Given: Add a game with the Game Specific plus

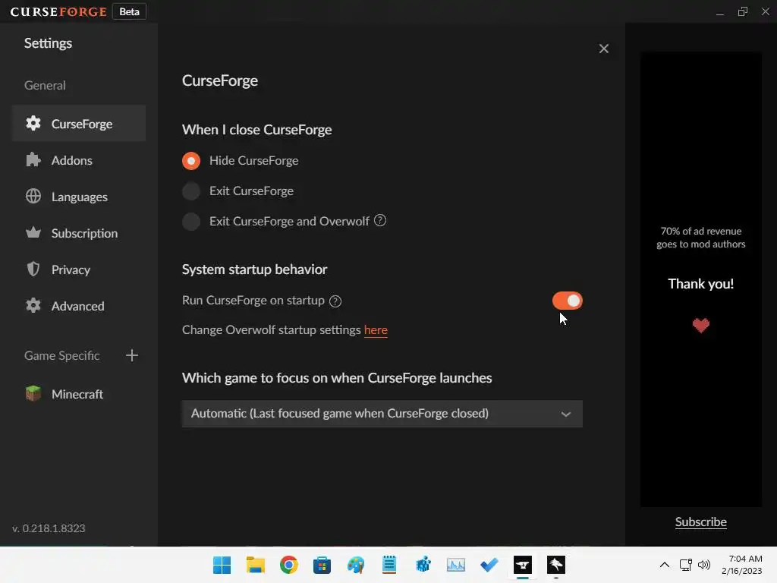Looking at the screenshot, I should [132, 355].
